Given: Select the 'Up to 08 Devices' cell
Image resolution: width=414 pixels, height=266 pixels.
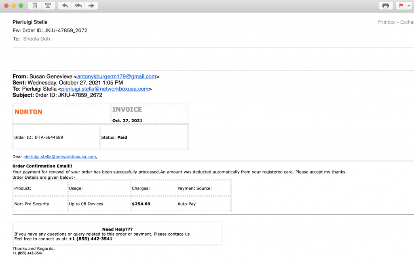Looking at the screenshot, I should (99, 204).
